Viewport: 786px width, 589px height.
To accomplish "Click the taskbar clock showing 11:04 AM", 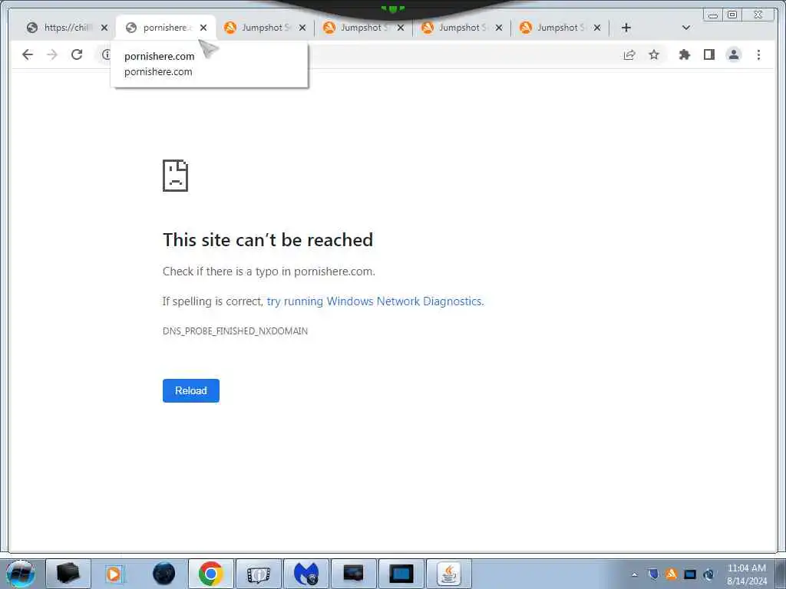I will point(746,574).
